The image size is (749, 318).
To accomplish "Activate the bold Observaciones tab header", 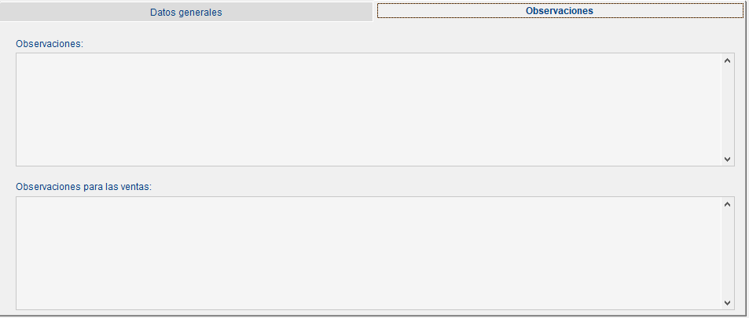I will (560, 11).
